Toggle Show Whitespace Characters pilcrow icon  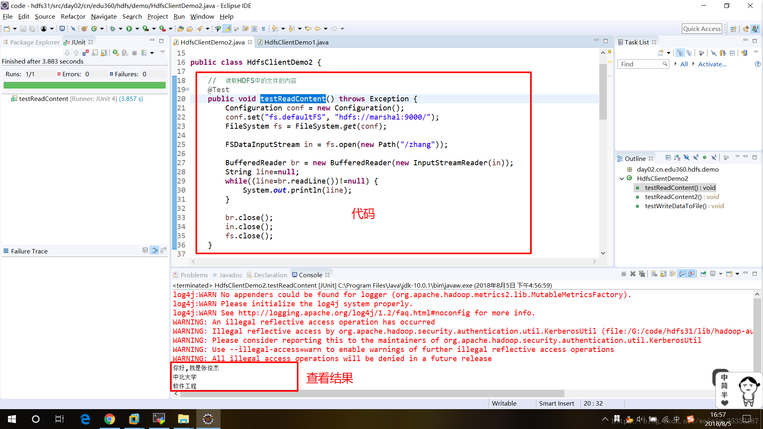[x=263, y=29]
